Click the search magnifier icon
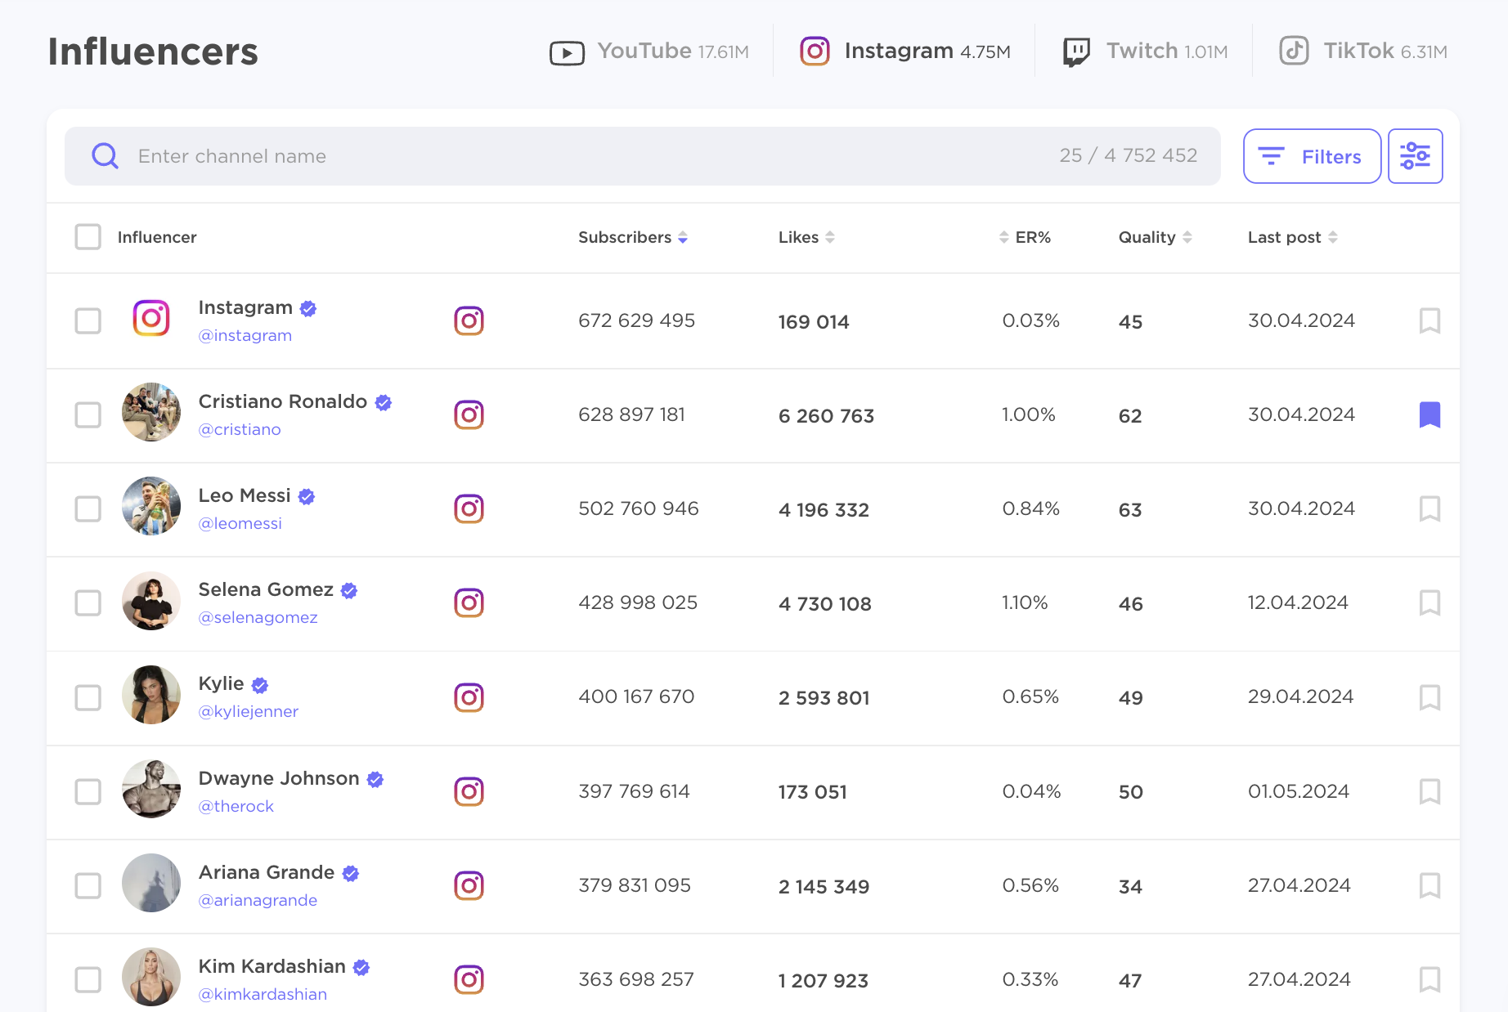 coord(105,156)
